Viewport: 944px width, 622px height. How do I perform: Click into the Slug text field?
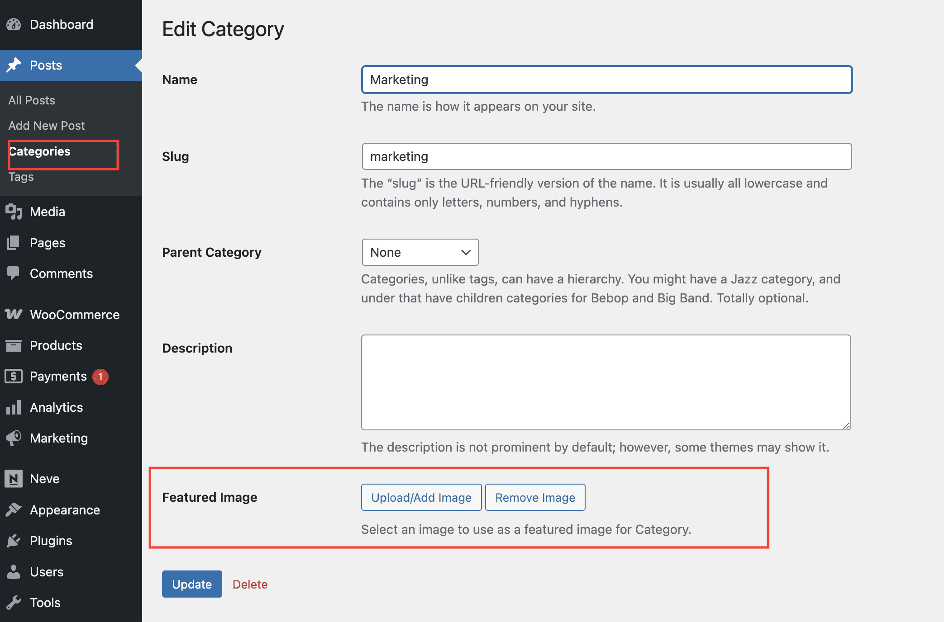coord(606,156)
